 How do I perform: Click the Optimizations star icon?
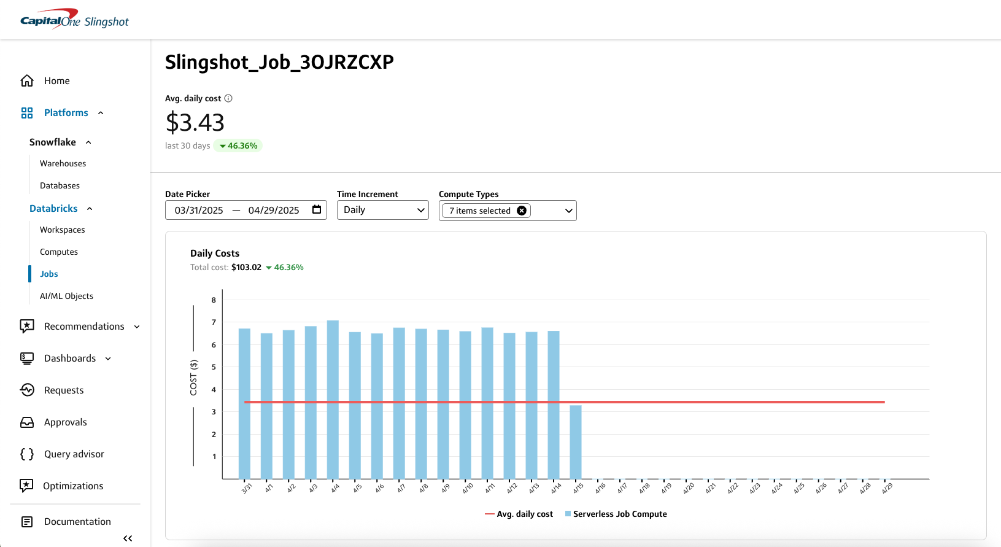point(26,486)
